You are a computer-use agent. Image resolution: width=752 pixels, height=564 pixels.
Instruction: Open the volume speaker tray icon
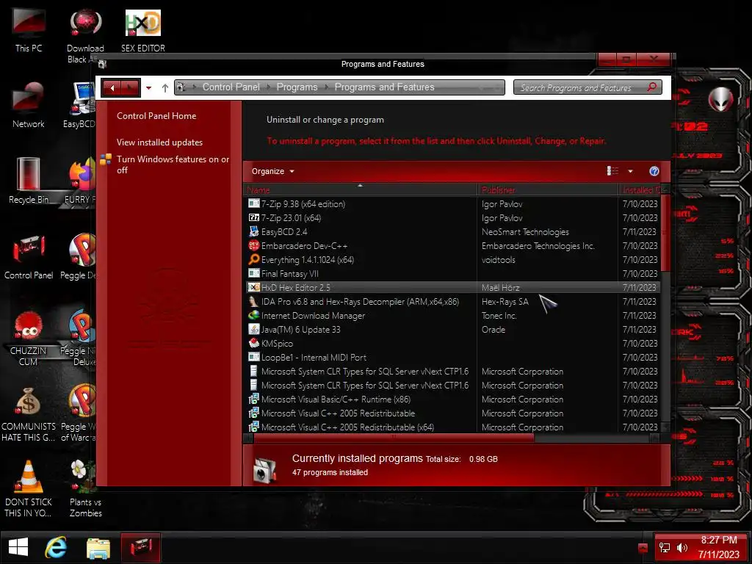point(682,548)
